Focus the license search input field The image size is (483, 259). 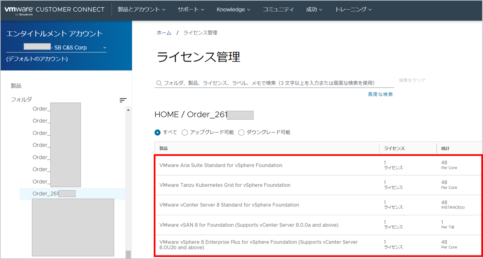pyautogui.click(x=274, y=83)
